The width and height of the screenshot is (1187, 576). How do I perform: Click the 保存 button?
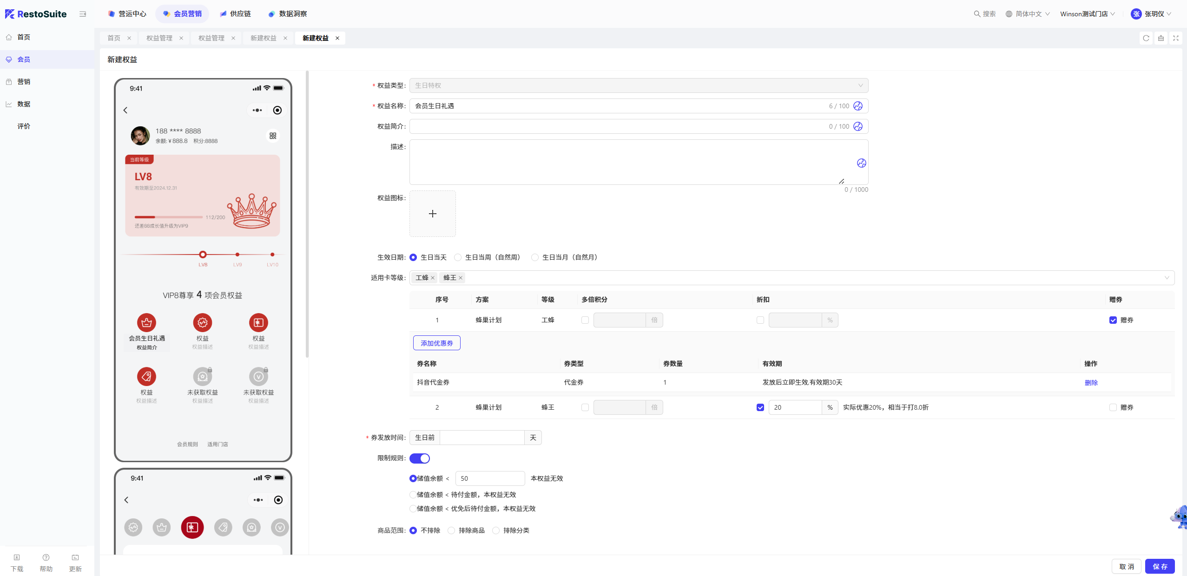(x=1160, y=566)
